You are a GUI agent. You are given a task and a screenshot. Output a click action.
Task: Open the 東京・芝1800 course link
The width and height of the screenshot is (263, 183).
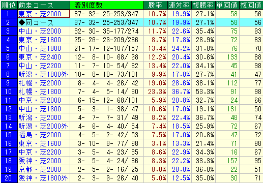coord(40,40)
